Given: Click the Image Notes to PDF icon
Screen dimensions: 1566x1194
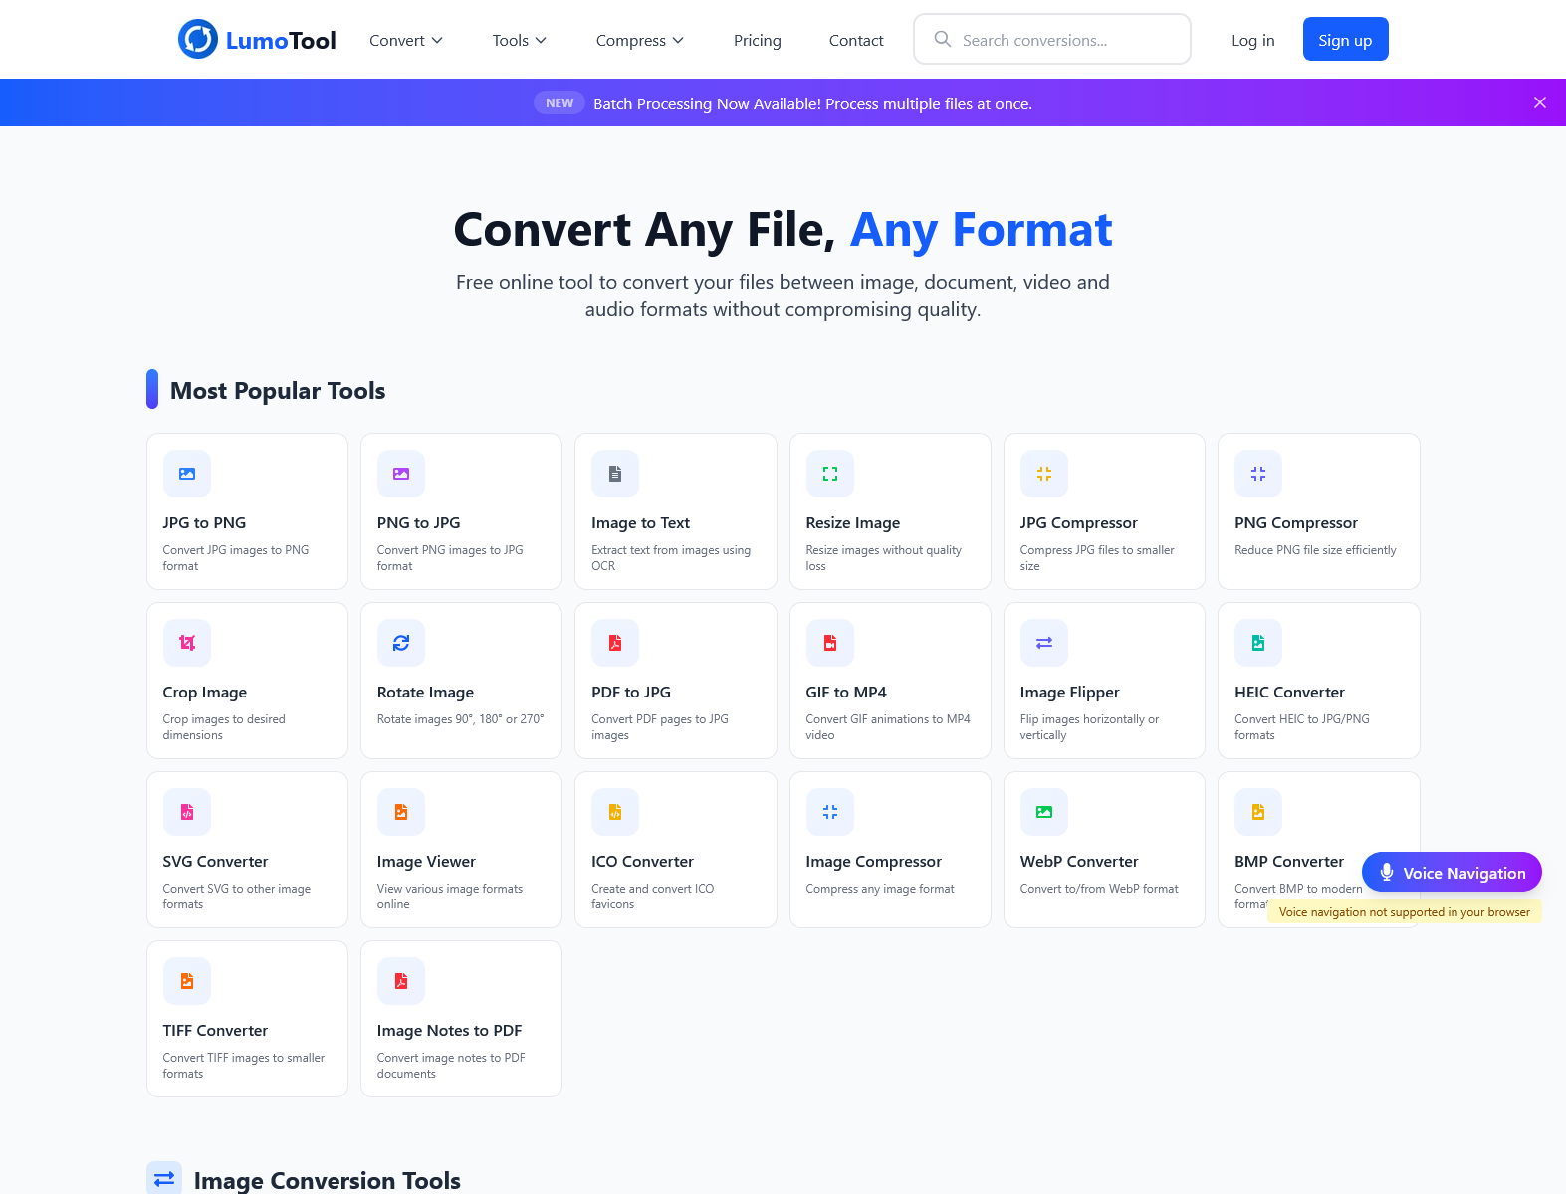Looking at the screenshot, I should point(401,981).
